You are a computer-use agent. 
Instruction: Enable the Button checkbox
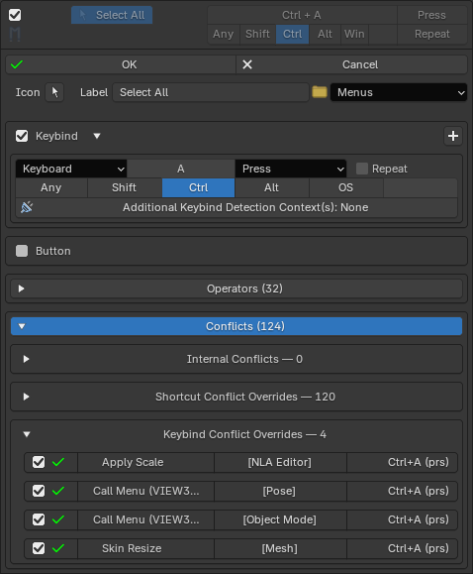[x=22, y=251]
